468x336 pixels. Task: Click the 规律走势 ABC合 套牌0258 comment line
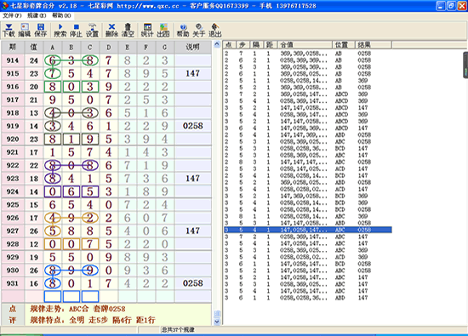pos(77,309)
